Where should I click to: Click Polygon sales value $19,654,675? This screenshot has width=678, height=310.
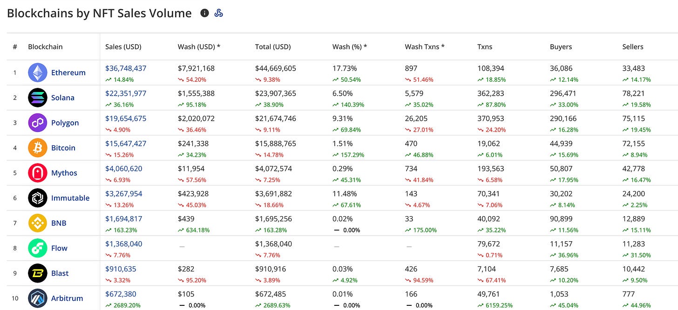(x=126, y=118)
